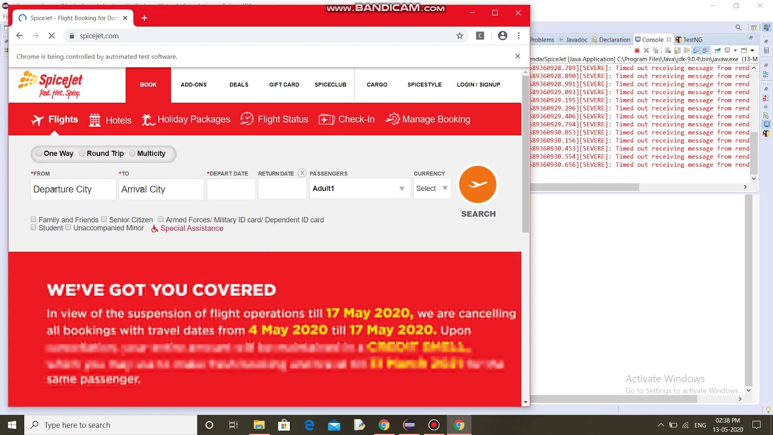Image resolution: width=773 pixels, height=435 pixels.
Task: Open the Hotels section
Action: (x=110, y=120)
